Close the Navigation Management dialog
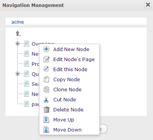 click(148, 5)
